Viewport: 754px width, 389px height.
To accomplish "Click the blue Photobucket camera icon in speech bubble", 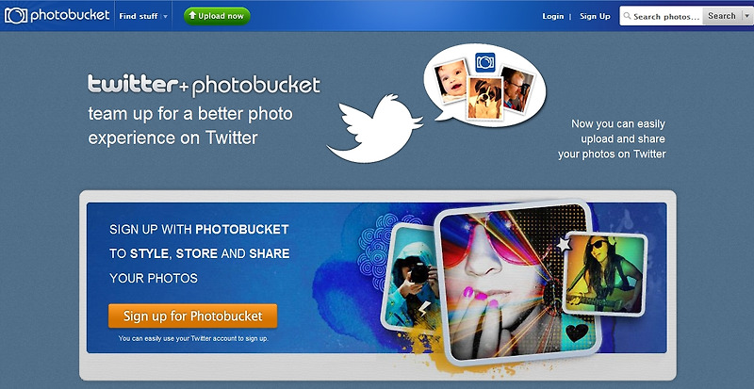I will (485, 62).
